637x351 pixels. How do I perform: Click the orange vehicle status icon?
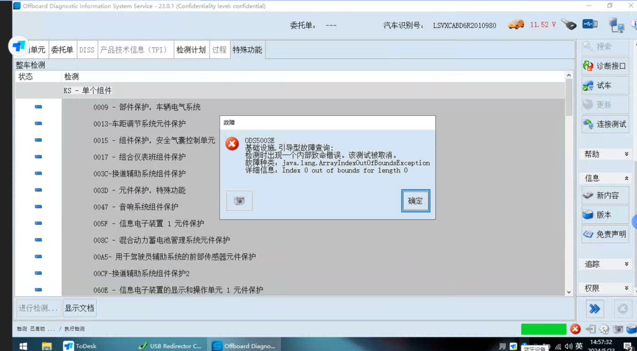pyautogui.click(x=516, y=24)
